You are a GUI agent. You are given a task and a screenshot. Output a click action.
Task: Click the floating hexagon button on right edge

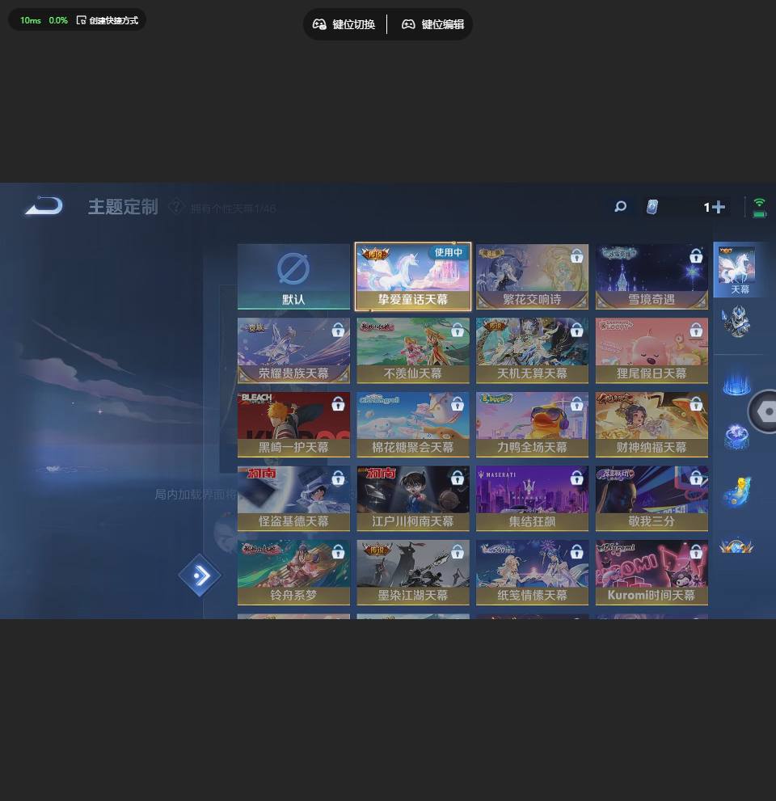pos(764,411)
